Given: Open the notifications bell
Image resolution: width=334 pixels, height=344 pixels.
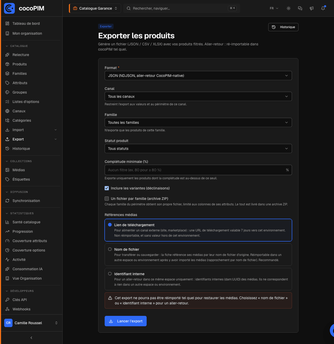Looking at the screenshot, I should pos(323,8).
